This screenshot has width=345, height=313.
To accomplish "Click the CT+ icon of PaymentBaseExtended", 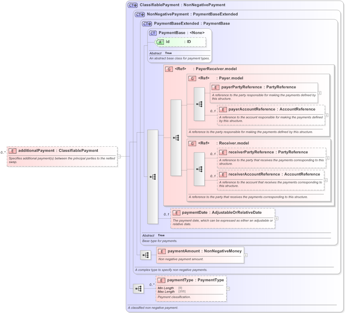I will pyautogui.click(x=147, y=24).
